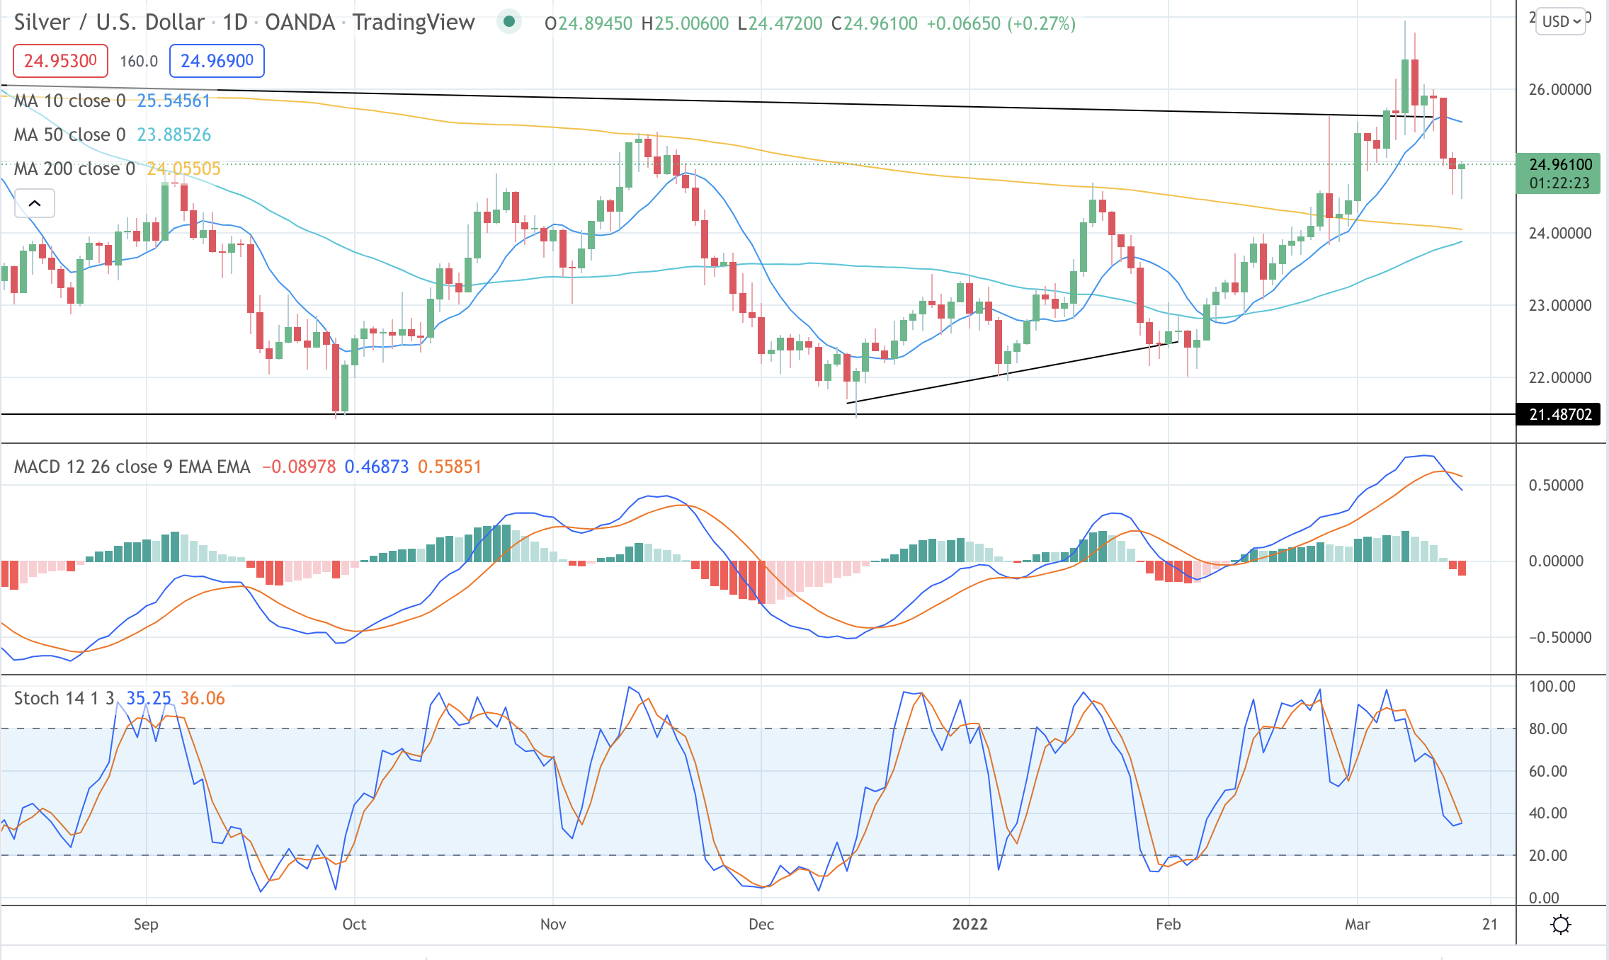Click the blue buy price 24.96900 button
The height and width of the screenshot is (960, 1609).
(217, 61)
